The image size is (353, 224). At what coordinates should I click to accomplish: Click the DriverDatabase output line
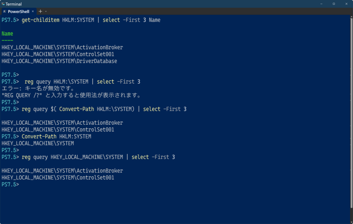[x=59, y=61]
